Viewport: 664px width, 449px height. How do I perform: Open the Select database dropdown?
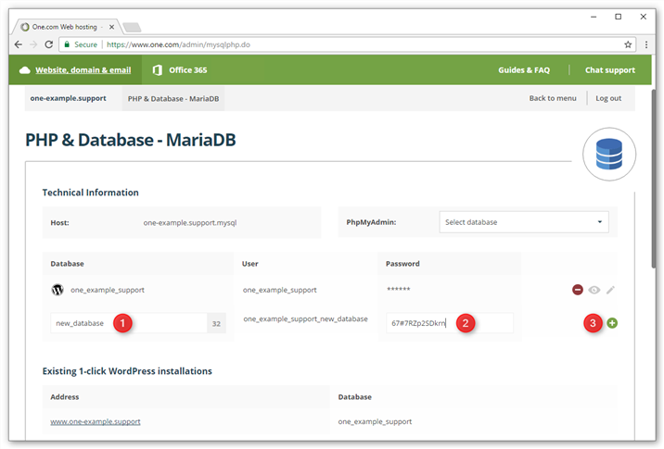tap(524, 222)
